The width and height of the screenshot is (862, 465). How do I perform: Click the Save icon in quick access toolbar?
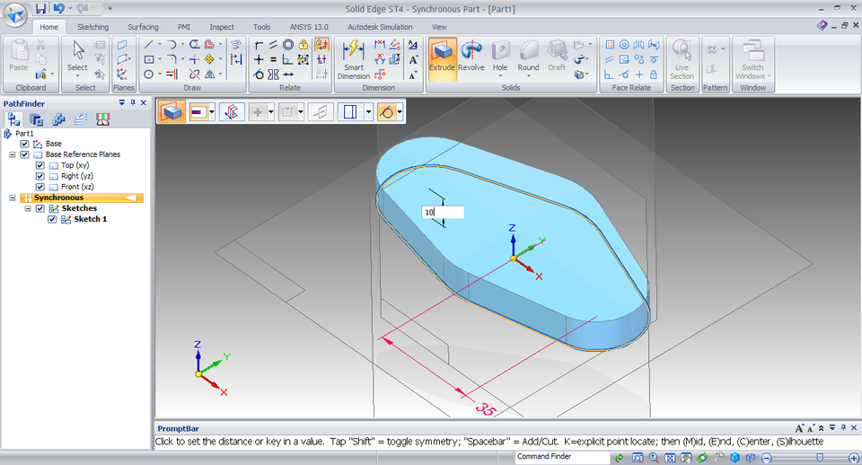point(40,8)
